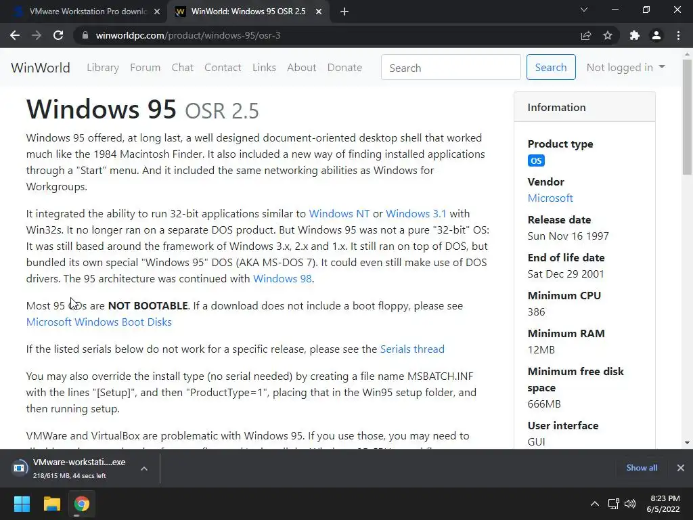Close the VMware Workstation Pro tab
The height and width of the screenshot is (520, 693).
pyautogui.click(x=157, y=12)
